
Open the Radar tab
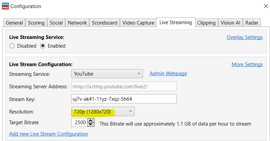(x=252, y=23)
